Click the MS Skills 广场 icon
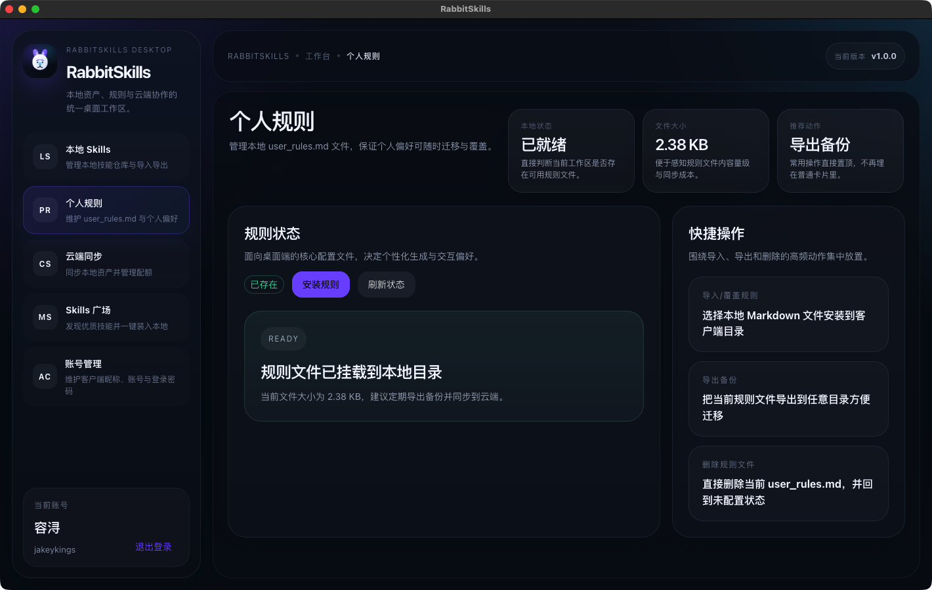The height and width of the screenshot is (590, 932). click(x=45, y=317)
